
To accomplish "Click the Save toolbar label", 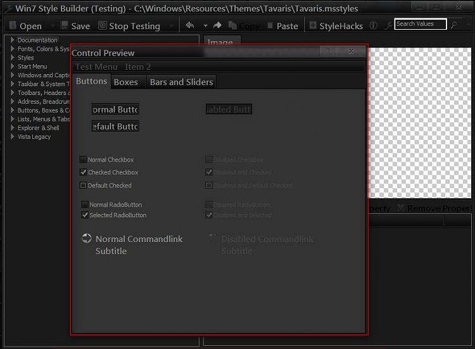I will (x=80, y=26).
